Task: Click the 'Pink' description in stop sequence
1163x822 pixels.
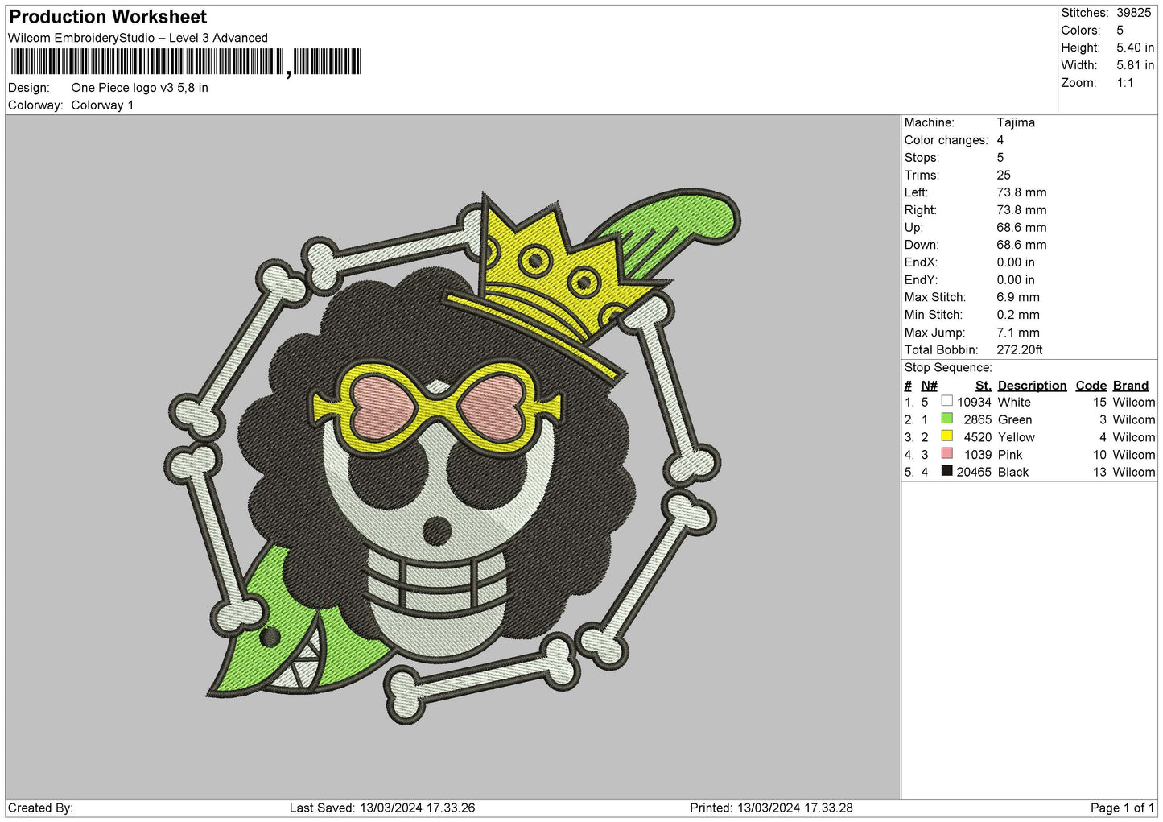Action: 1010,455
